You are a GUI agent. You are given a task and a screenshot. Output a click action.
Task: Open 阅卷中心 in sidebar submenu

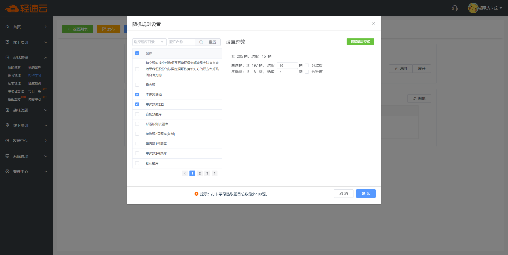pos(35,99)
